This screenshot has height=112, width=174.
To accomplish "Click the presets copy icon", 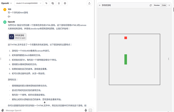I will pos(53,3).
